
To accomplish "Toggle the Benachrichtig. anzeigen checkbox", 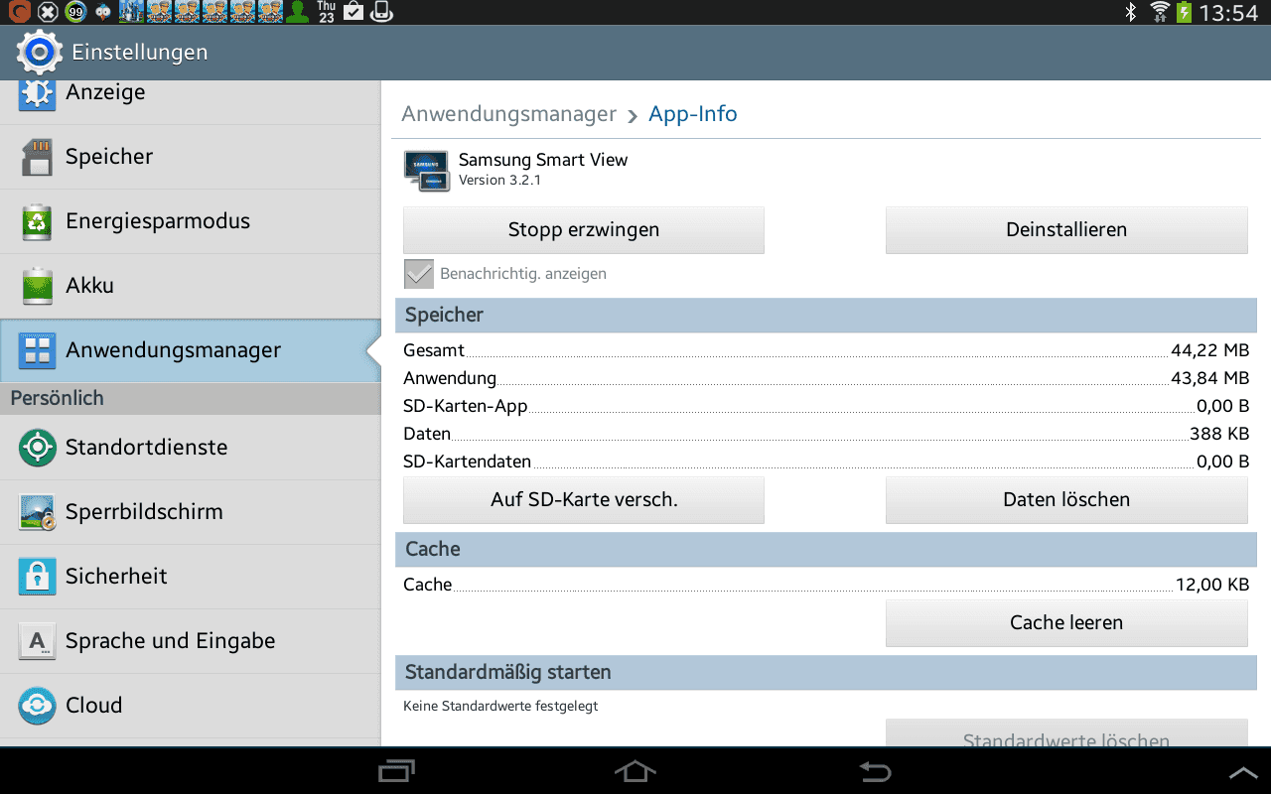I will point(419,274).
